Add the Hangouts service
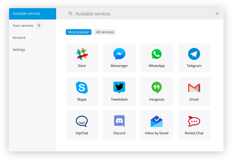 click(157, 92)
